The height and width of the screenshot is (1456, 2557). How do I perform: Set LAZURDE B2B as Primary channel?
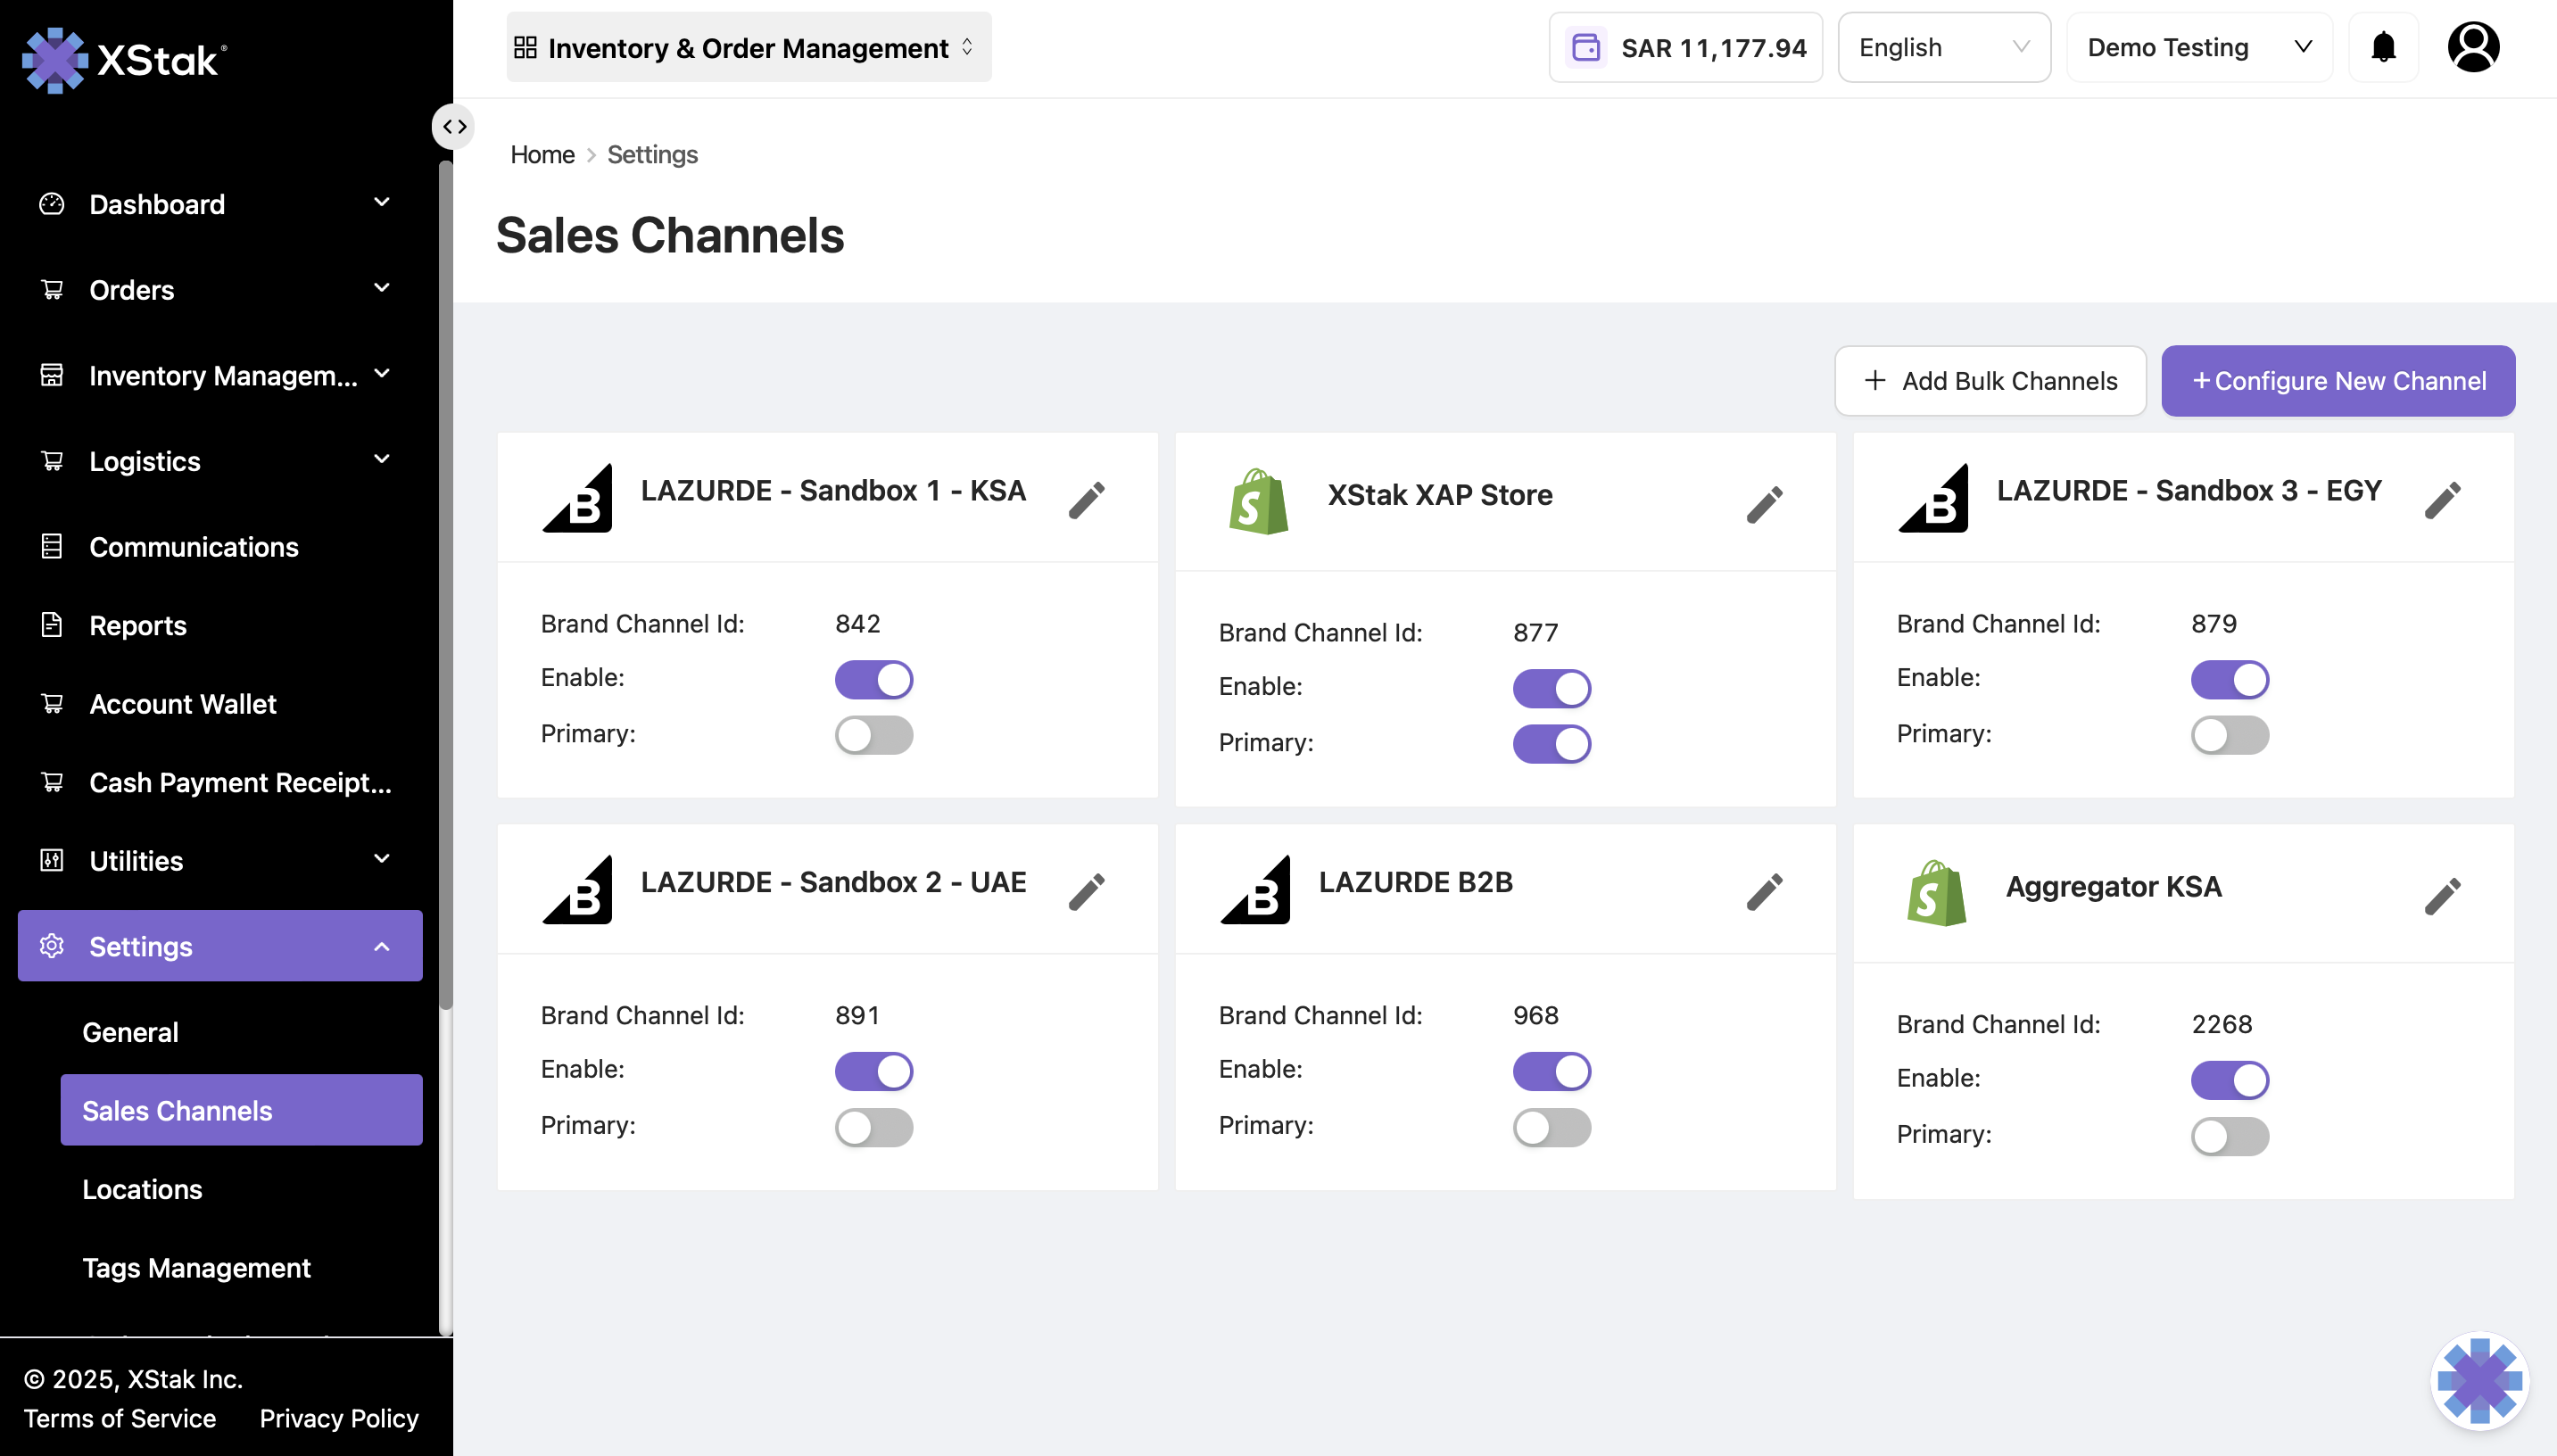coord(1551,1128)
